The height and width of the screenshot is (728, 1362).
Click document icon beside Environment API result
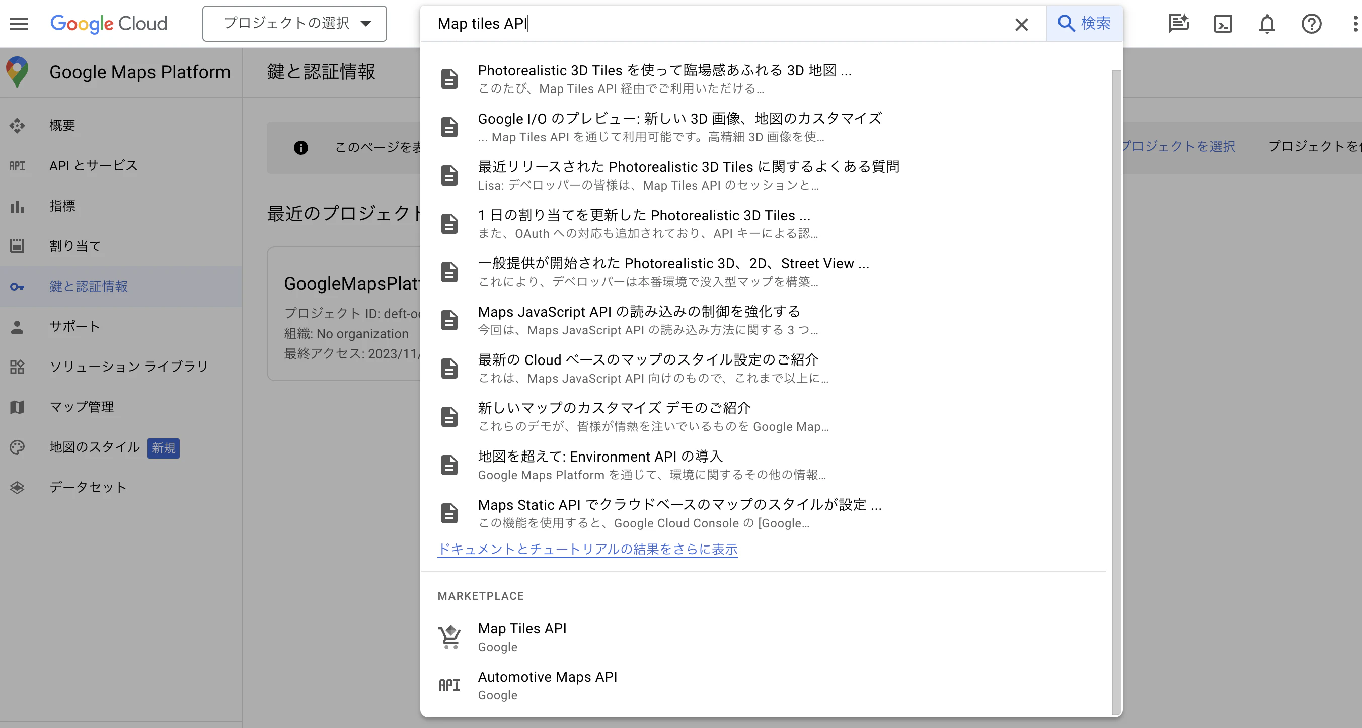(x=449, y=465)
